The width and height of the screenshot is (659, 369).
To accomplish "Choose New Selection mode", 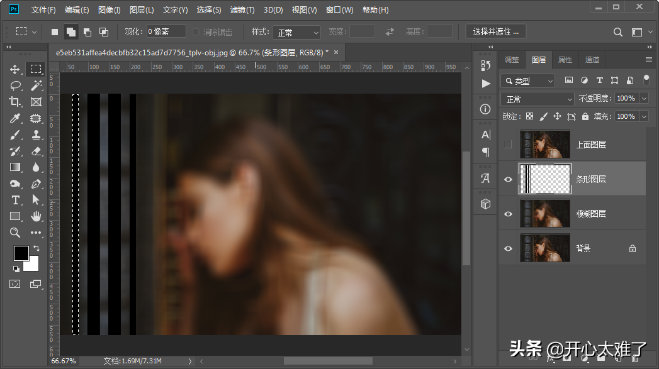I will point(55,32).
